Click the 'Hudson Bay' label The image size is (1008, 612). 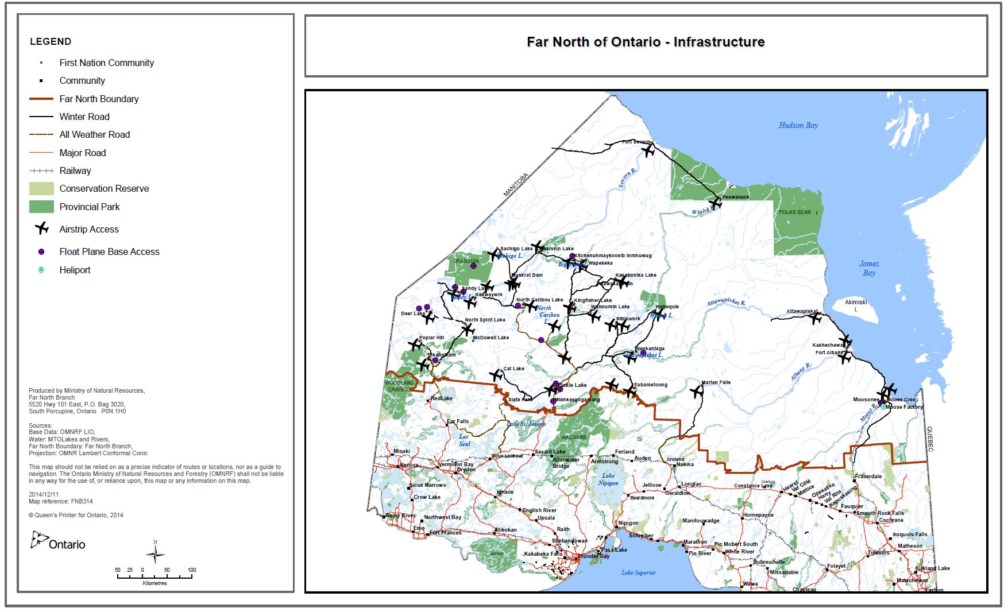pyautogui.click(x=798, y=125)
